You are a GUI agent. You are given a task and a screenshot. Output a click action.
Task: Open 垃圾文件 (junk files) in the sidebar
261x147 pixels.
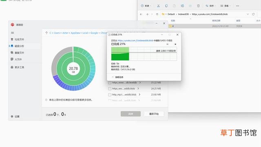point(18,39)
